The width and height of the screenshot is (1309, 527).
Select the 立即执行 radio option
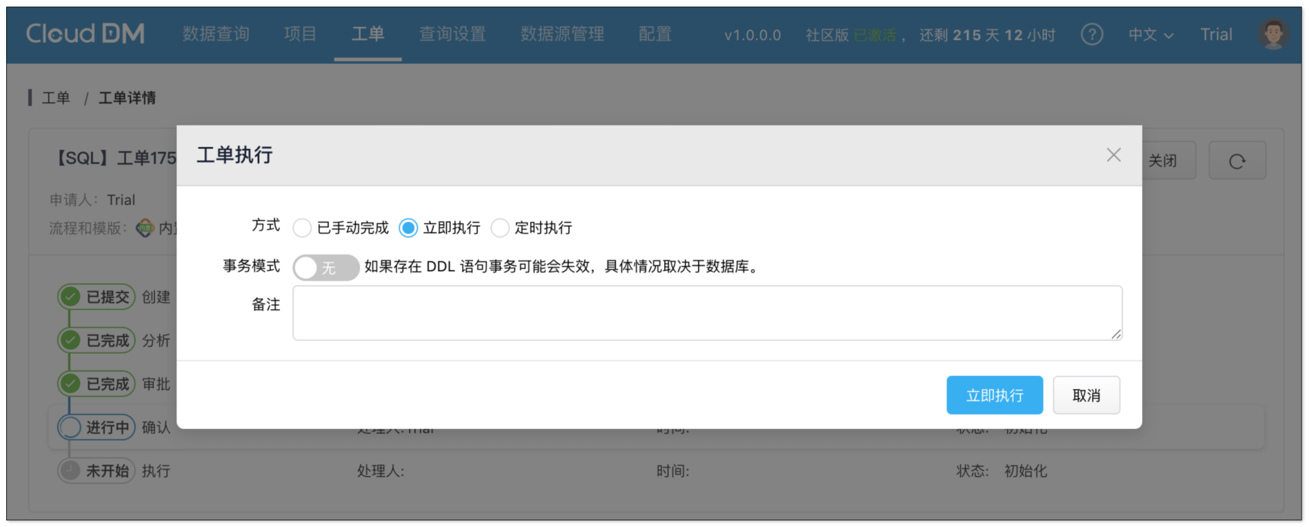[x=408, y=228]
